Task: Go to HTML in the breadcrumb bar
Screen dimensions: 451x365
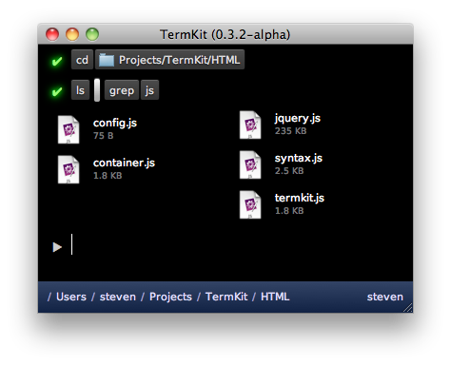Action: tap(275, 297)
